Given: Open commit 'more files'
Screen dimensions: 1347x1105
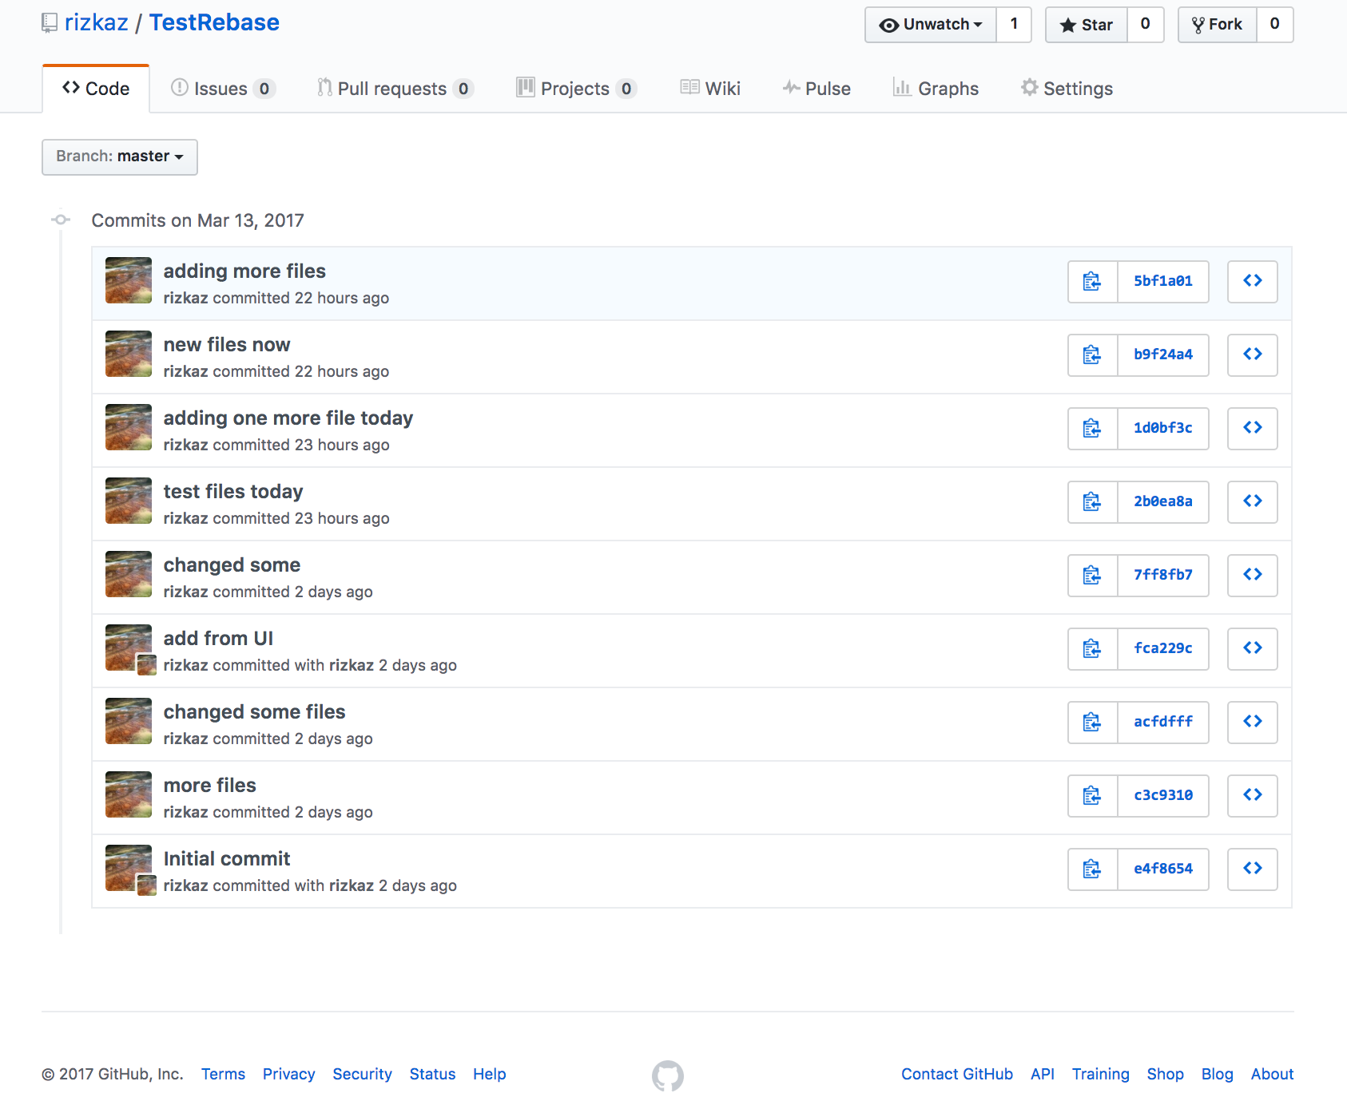Looking at the screenshot, I should 210,786.
